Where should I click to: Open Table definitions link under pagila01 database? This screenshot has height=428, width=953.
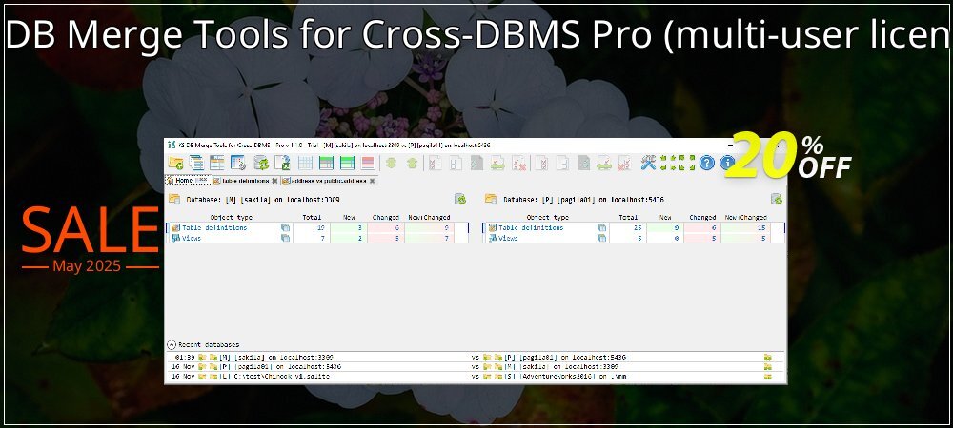click(531, 228)
